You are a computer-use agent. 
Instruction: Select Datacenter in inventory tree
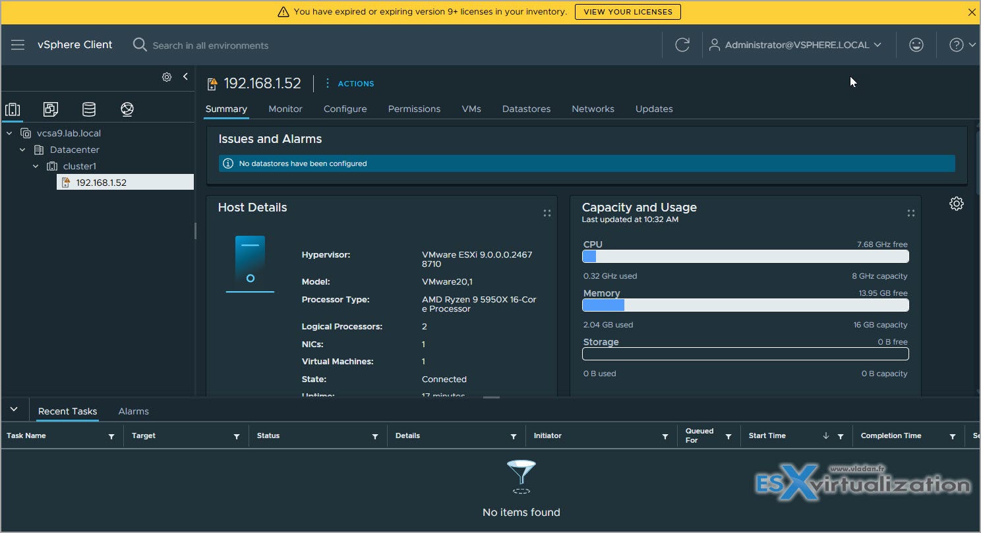[x=74, y=150]
